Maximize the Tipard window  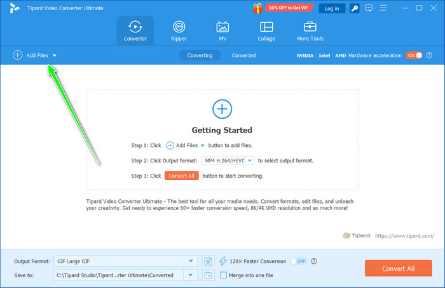419,8
